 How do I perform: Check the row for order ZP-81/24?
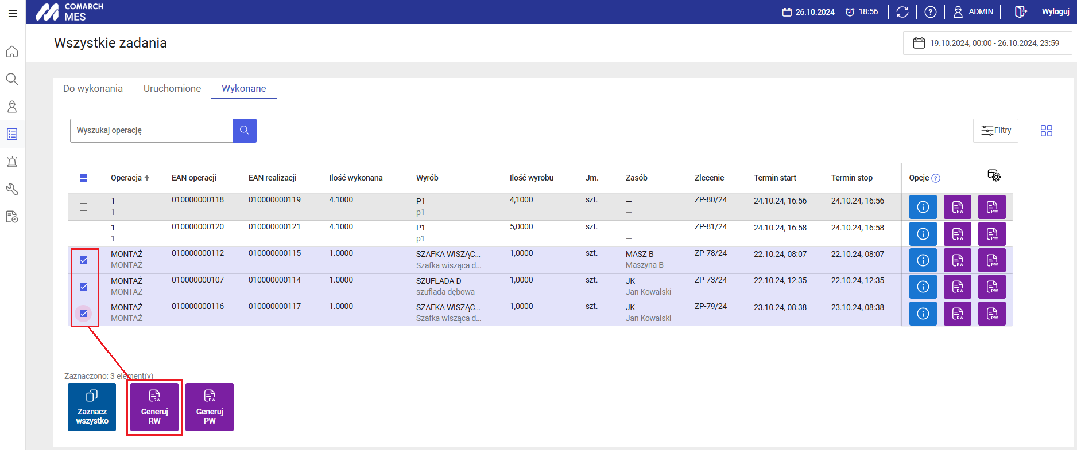pos(83,233)
